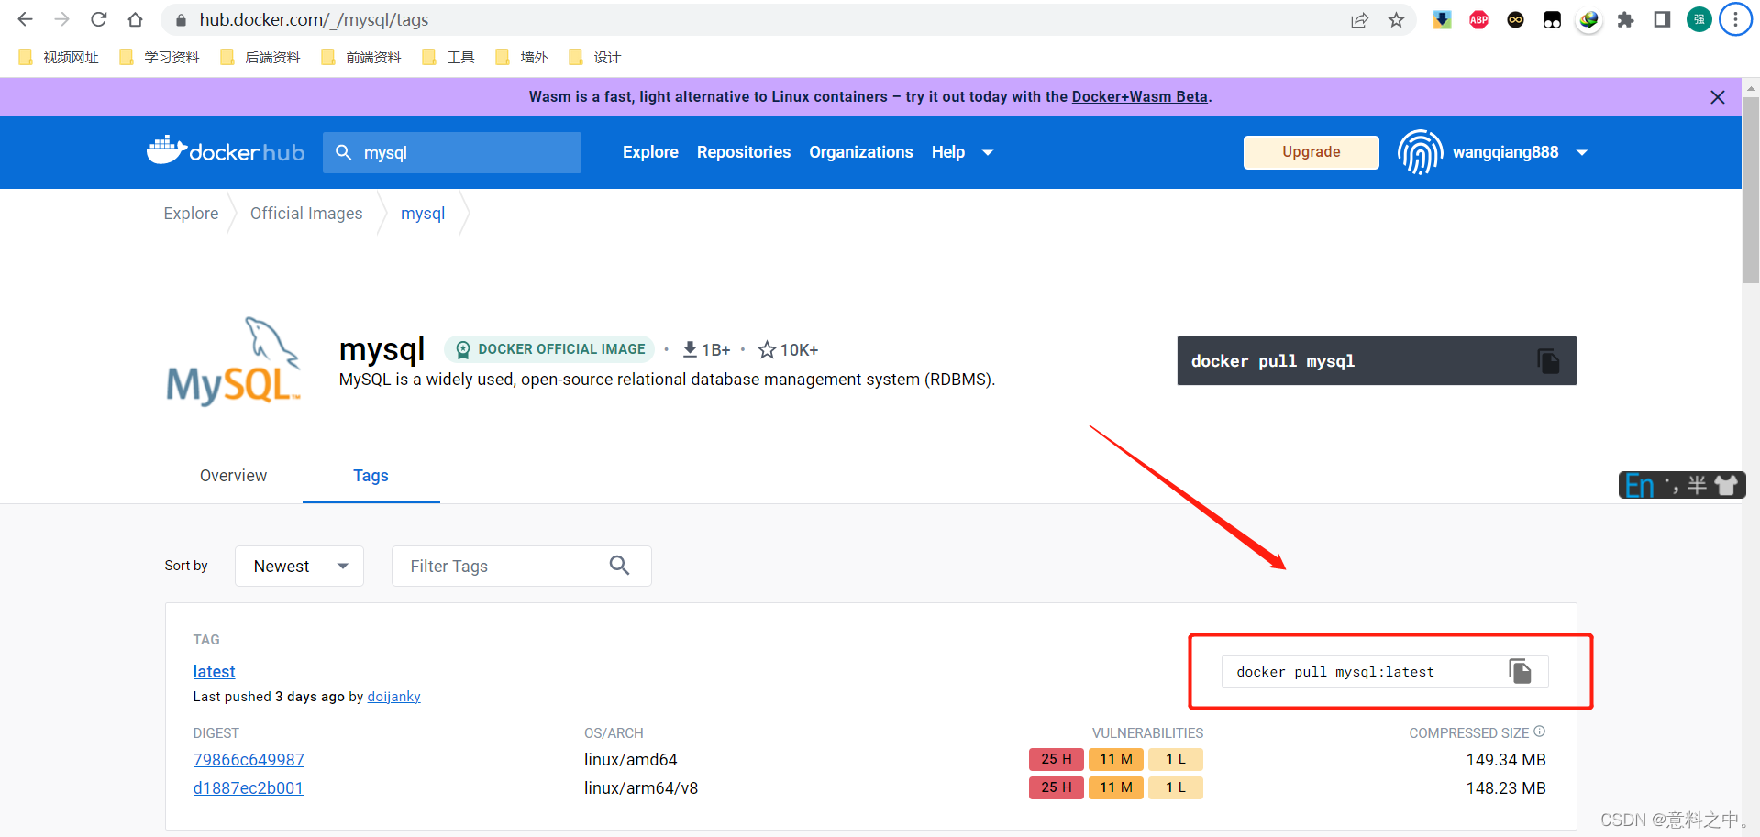Open the download manager extension icon

1442,20
